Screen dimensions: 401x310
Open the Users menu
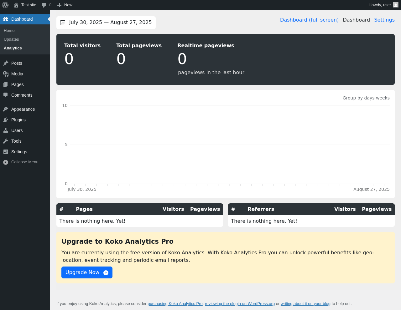(x=25, y=130)
